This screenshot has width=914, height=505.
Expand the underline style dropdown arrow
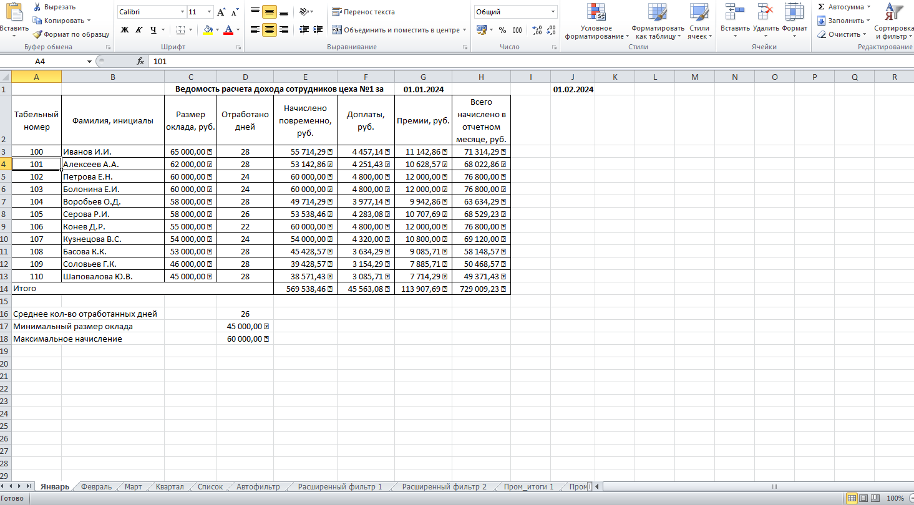pos(163,29)
